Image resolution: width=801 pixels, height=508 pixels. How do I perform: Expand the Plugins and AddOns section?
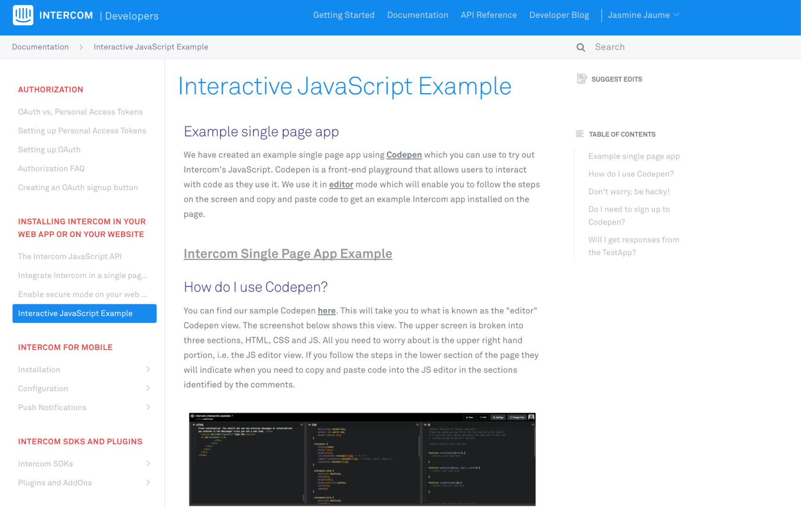(x=148, y=483)
